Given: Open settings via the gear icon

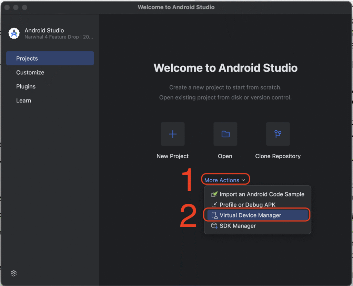Looking at the screenshot, I should pyautogui.click(x=13, y=273).
